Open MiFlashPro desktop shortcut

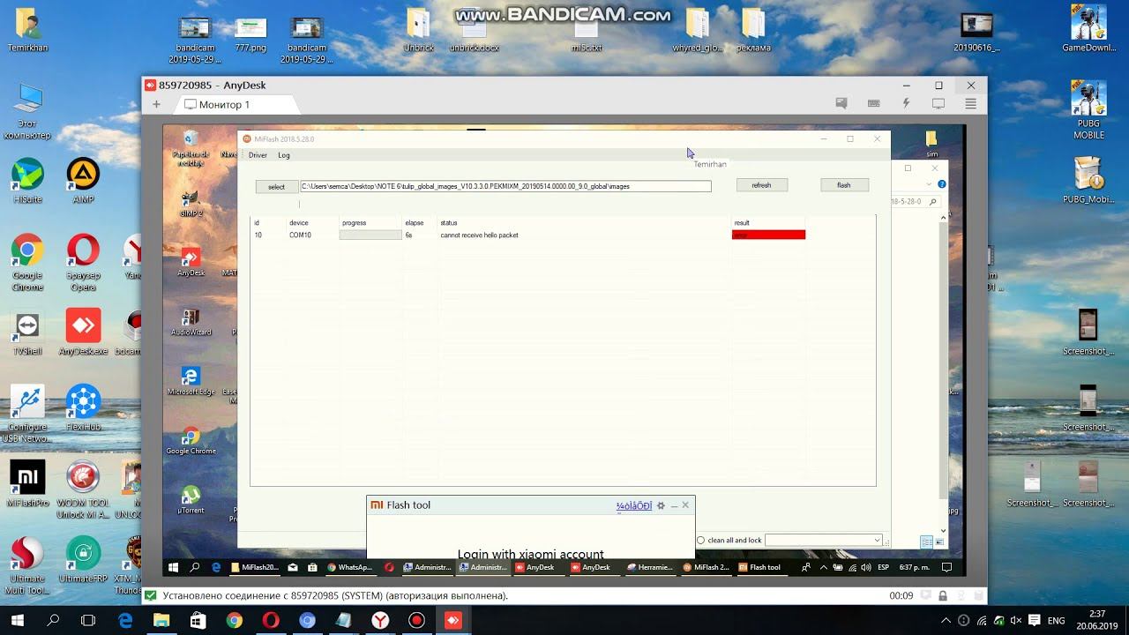pos(27,484)
